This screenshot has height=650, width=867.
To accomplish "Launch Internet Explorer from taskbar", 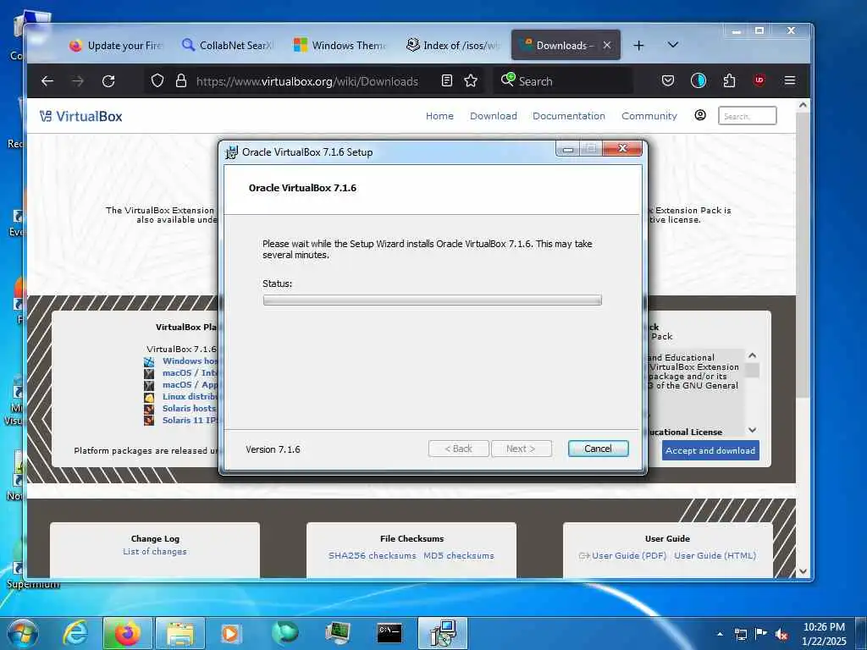I will click(x=75, y=633).
